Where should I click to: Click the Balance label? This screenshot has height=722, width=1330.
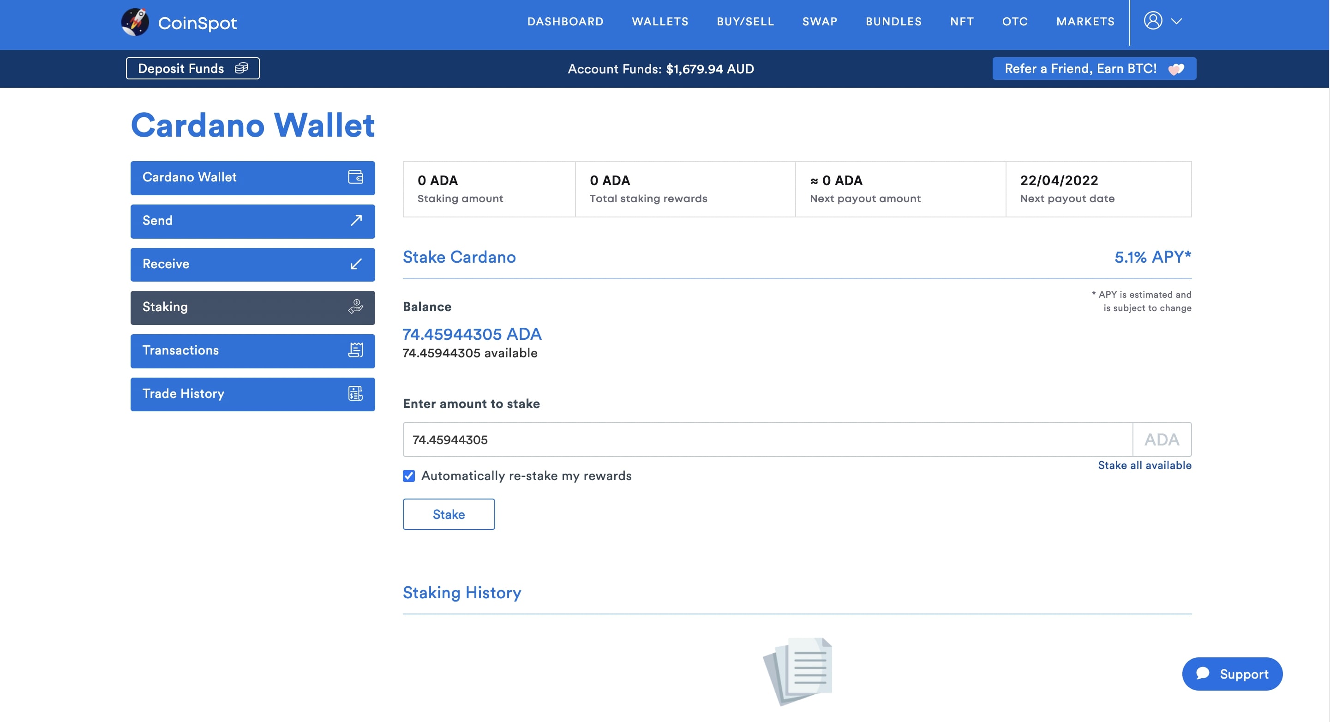coord(427,307)
